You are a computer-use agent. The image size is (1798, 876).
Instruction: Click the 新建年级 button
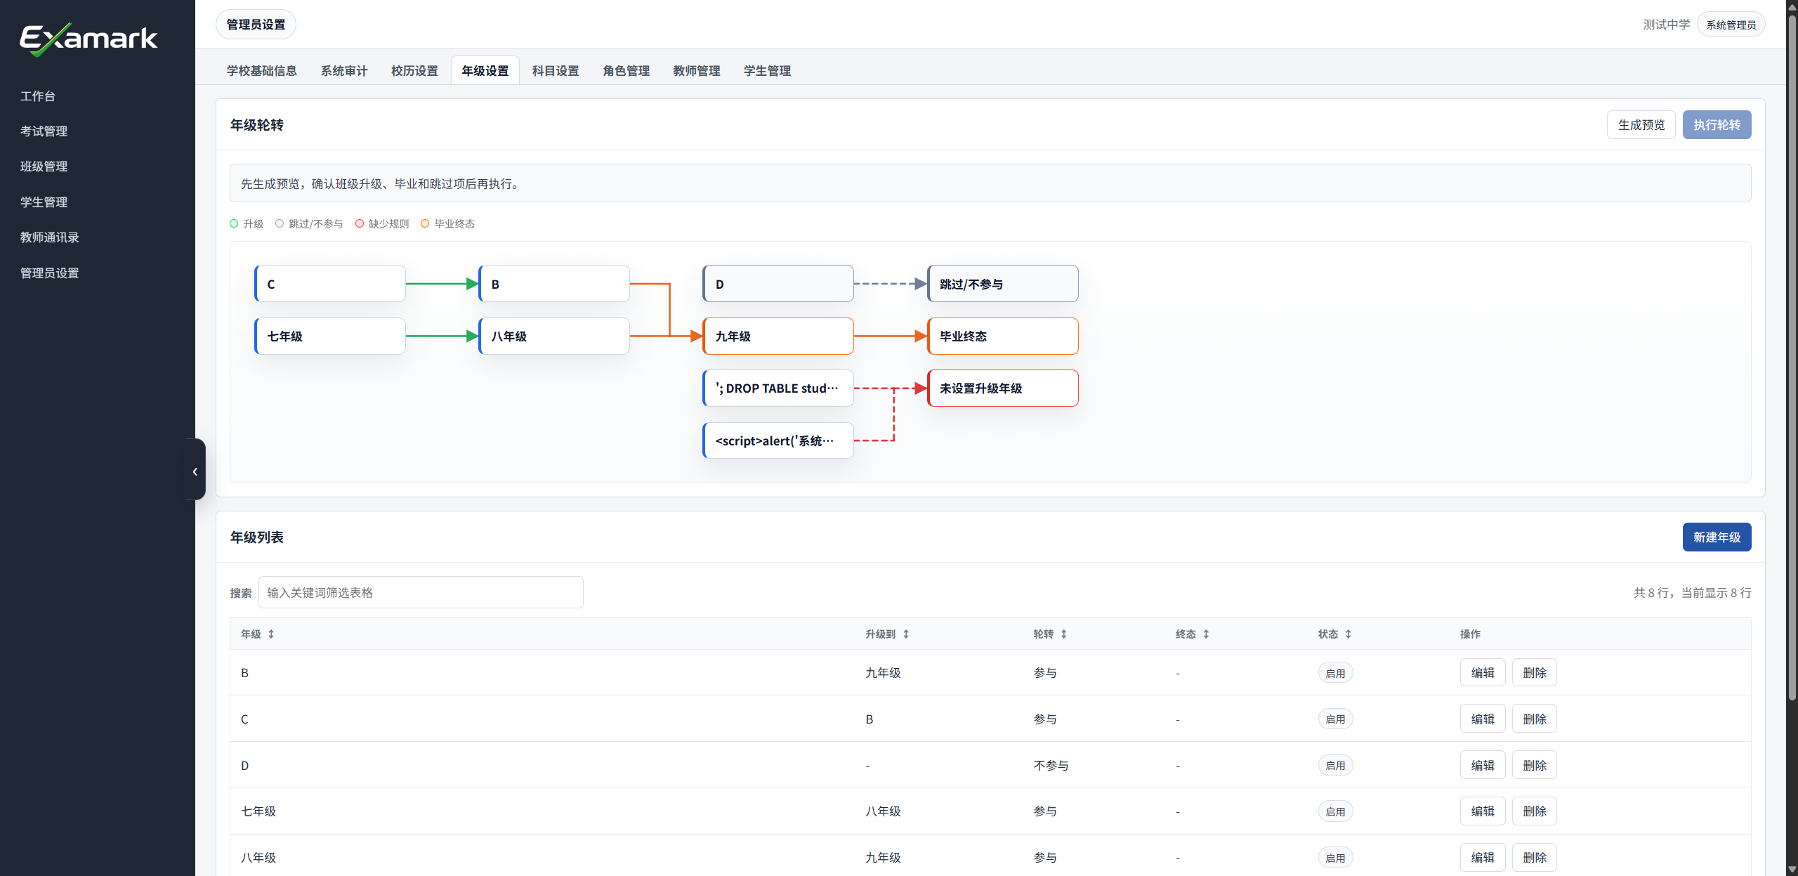(x=1717, y=537)
